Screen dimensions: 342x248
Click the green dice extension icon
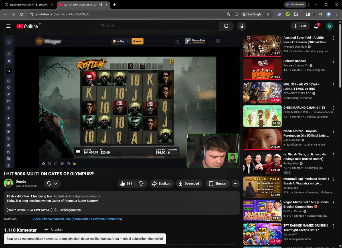coord(288,14)
